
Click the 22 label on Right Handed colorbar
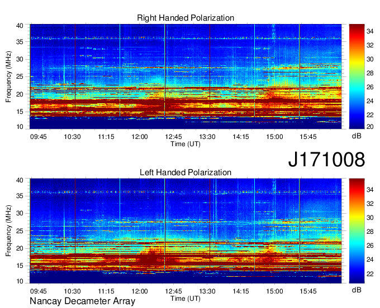370,115
